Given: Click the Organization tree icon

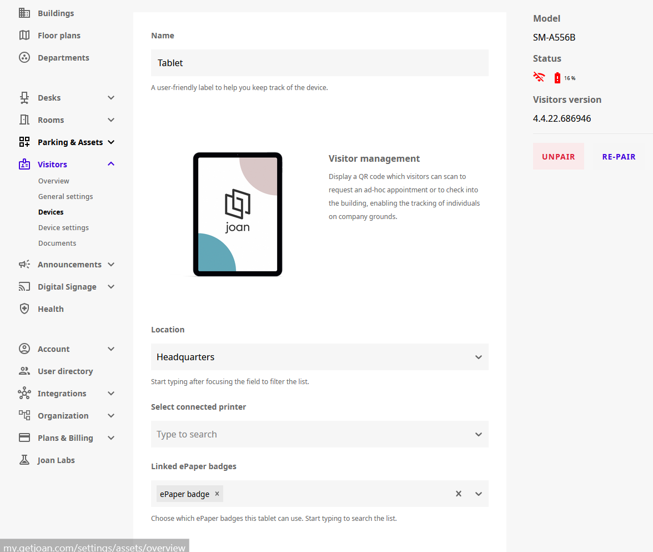Looking at the screenshot, I should point(24,415).
